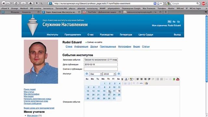Image resolution: width=208 pixels, height=117 pixels.
Task: Switch to the www.eurasiaprecept.org:81 browser tab
Action: pos(142,12)
